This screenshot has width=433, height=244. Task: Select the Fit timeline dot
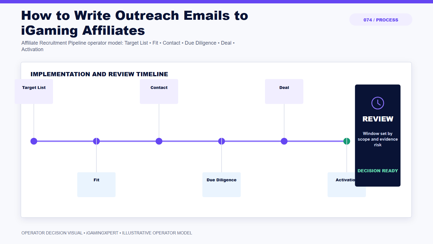tap(96, 141)
